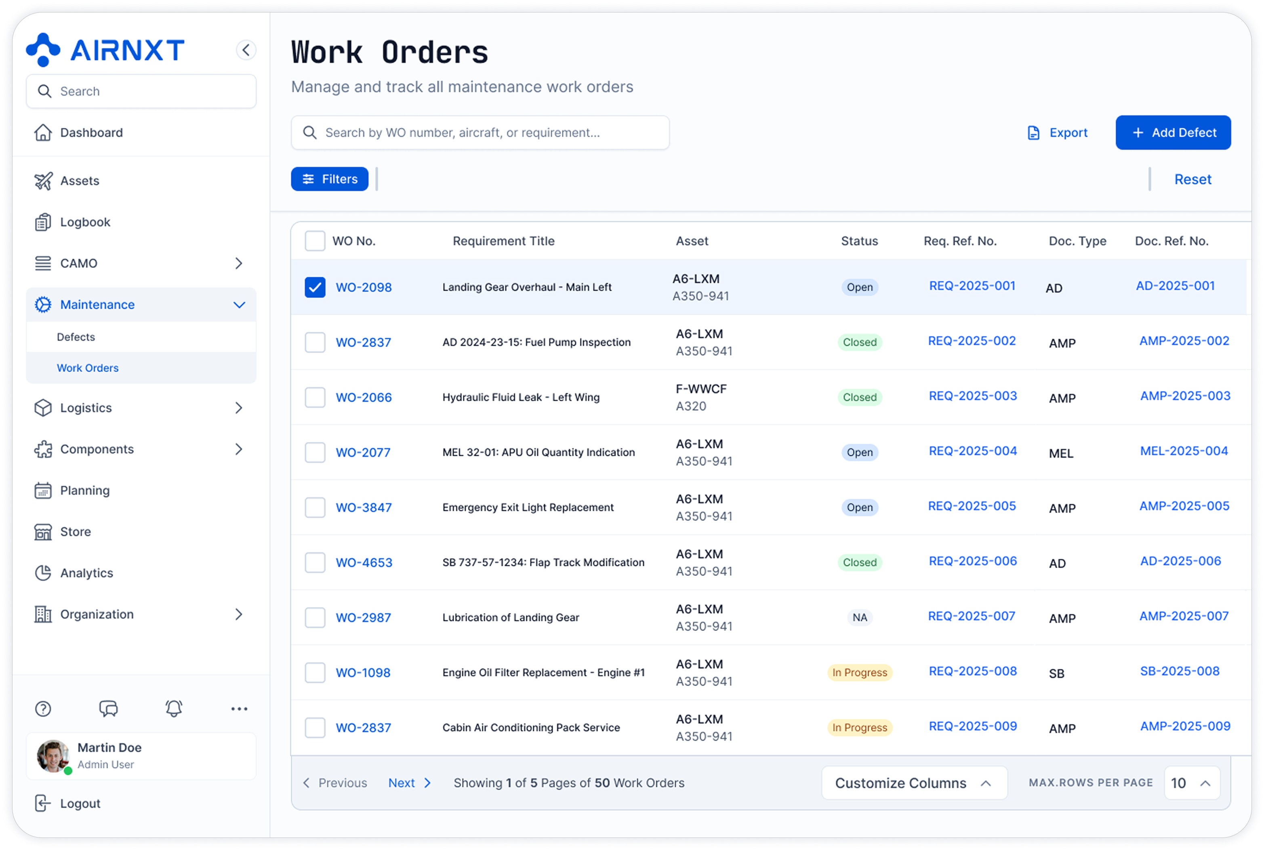This screenshot has height=850, width=1264.
Task: Expand the CAMO section
Action: coord(239,263)
